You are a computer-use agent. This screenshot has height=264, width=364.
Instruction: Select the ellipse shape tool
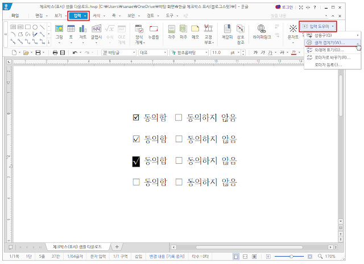pyautogui.click(x=35, y=27)
